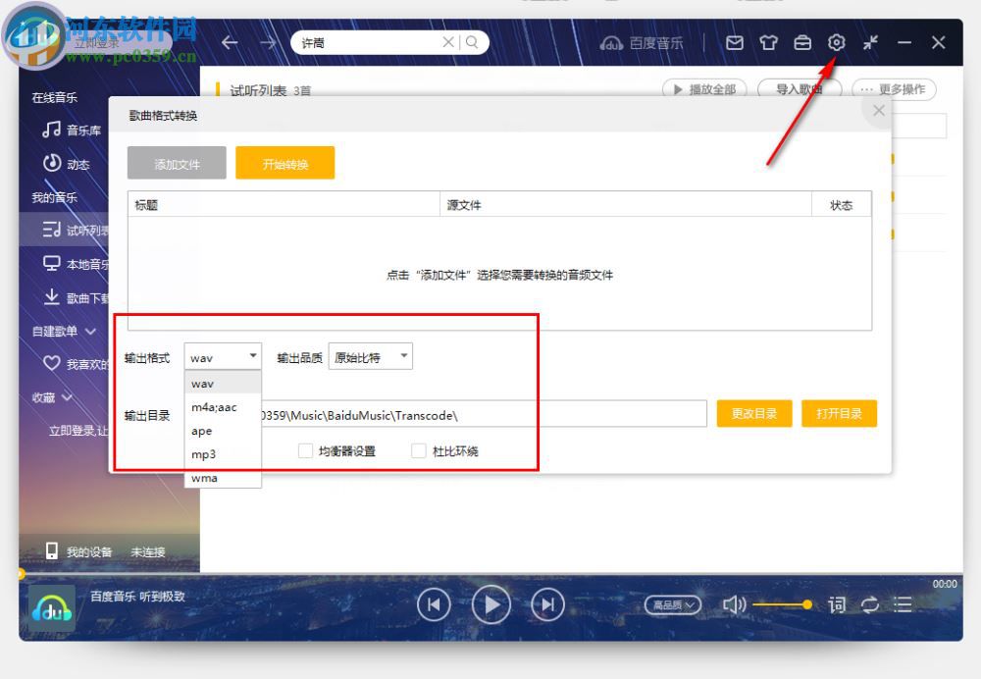The height and width of the screenshot is (679, 981).
Task: Collapse the 自建歌单 section chevron
Action: [88, 332]
